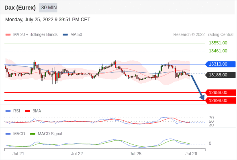
Task: Click the 30 MIN timeframe button
Action: point(48,8)
